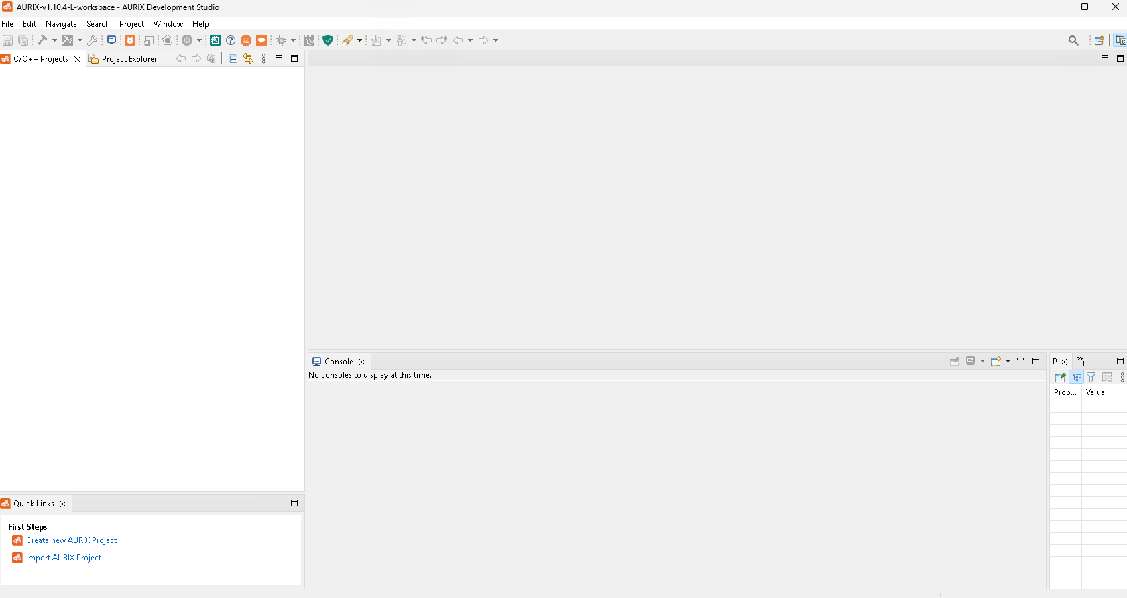Viewport: 1127px width, 598px height.
Task: Click the Back arrow in C/C++ Projects toolbar
Action: [x=181, y=58]
